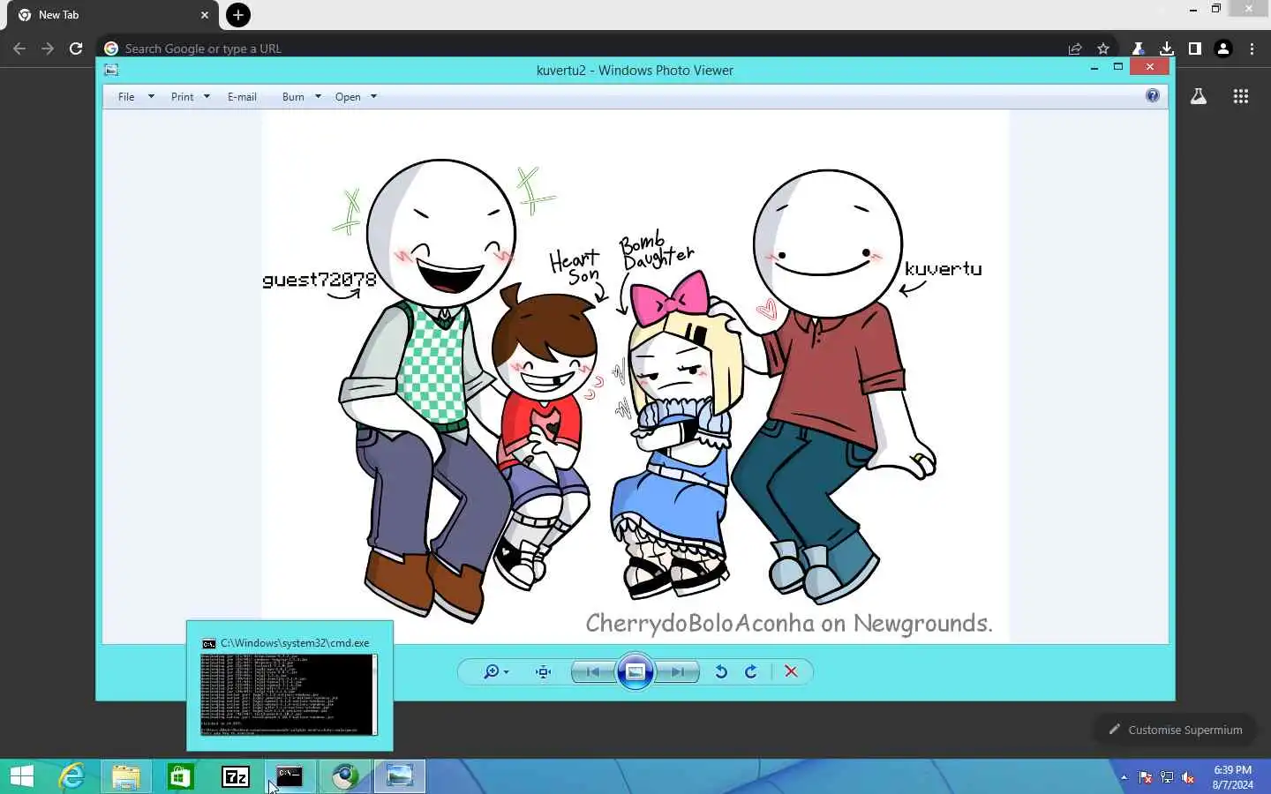The width and height of the screenshot is (1271, 794).
Task: Switch to the Supermium browser taskbar icon
Action: pyautogui.click(x=345, y=776)
